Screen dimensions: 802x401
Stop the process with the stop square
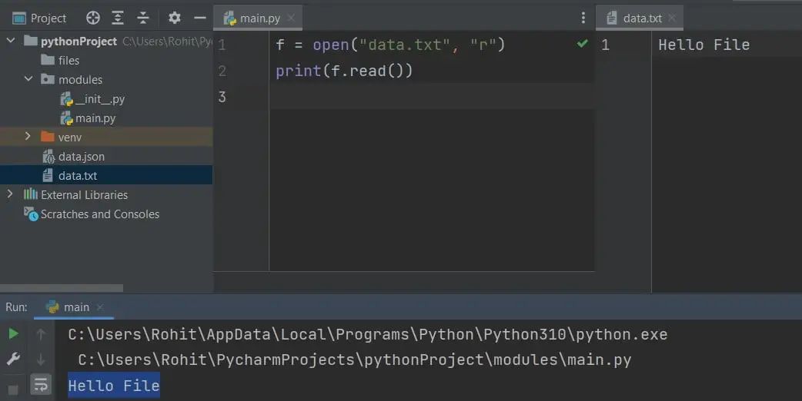click(x=13, y=389)
